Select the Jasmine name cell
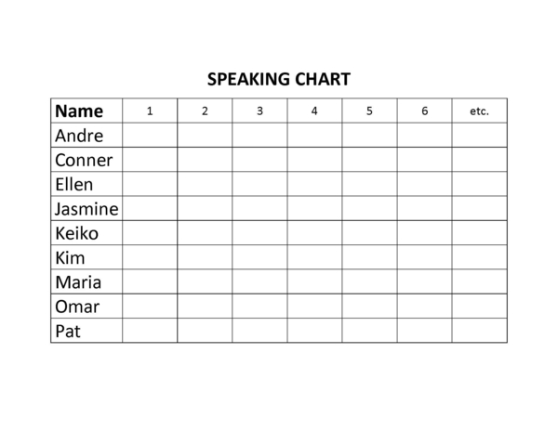This screenshot has height=431, width=558. 86,208
